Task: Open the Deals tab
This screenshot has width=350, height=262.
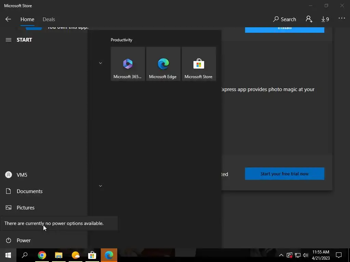Action: 49,19
